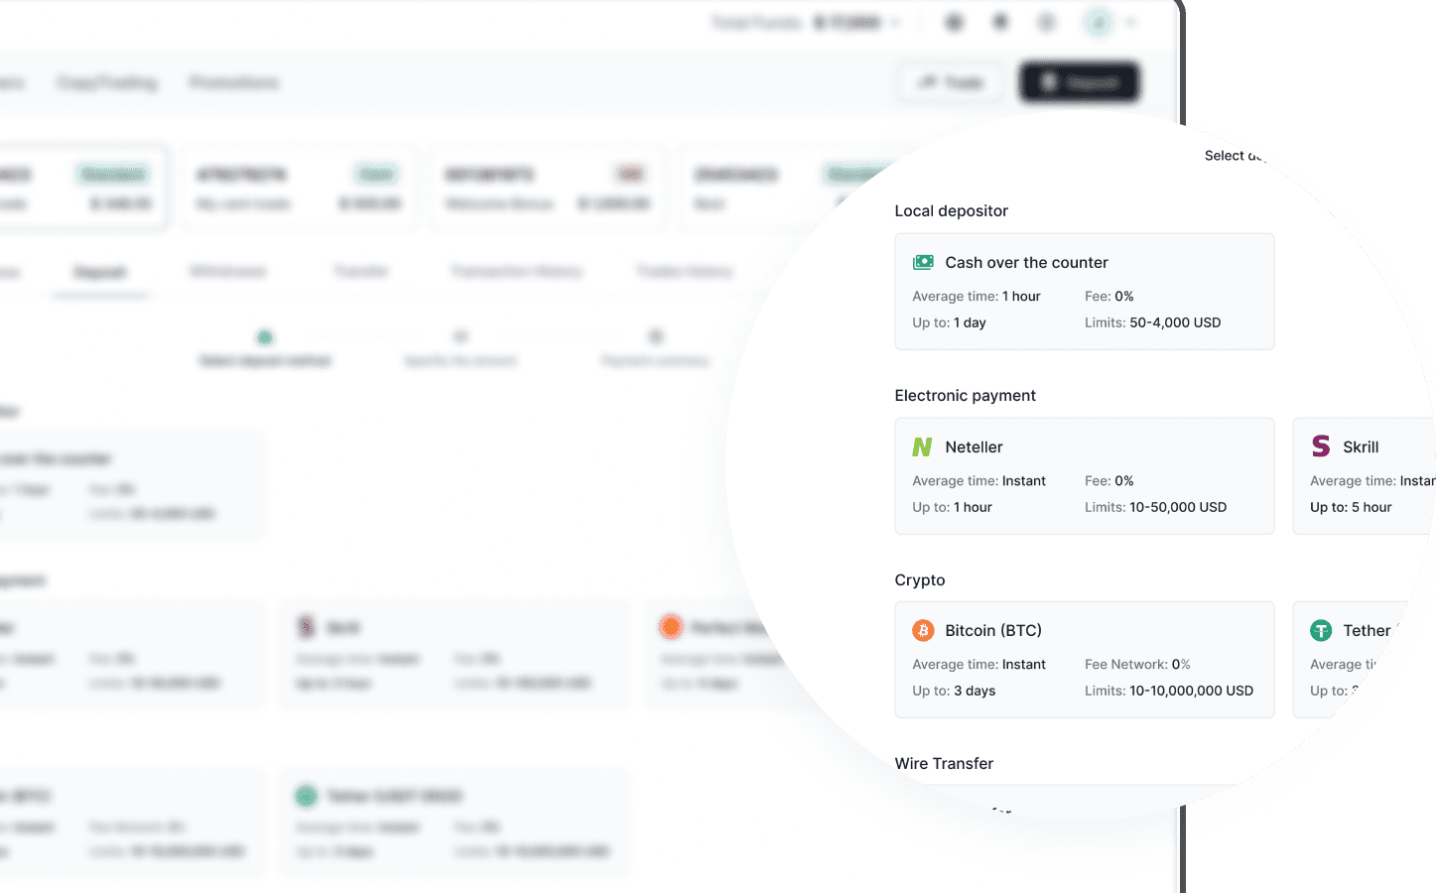
Task: Open the Promotions menu item
Action: coord(234,82)
